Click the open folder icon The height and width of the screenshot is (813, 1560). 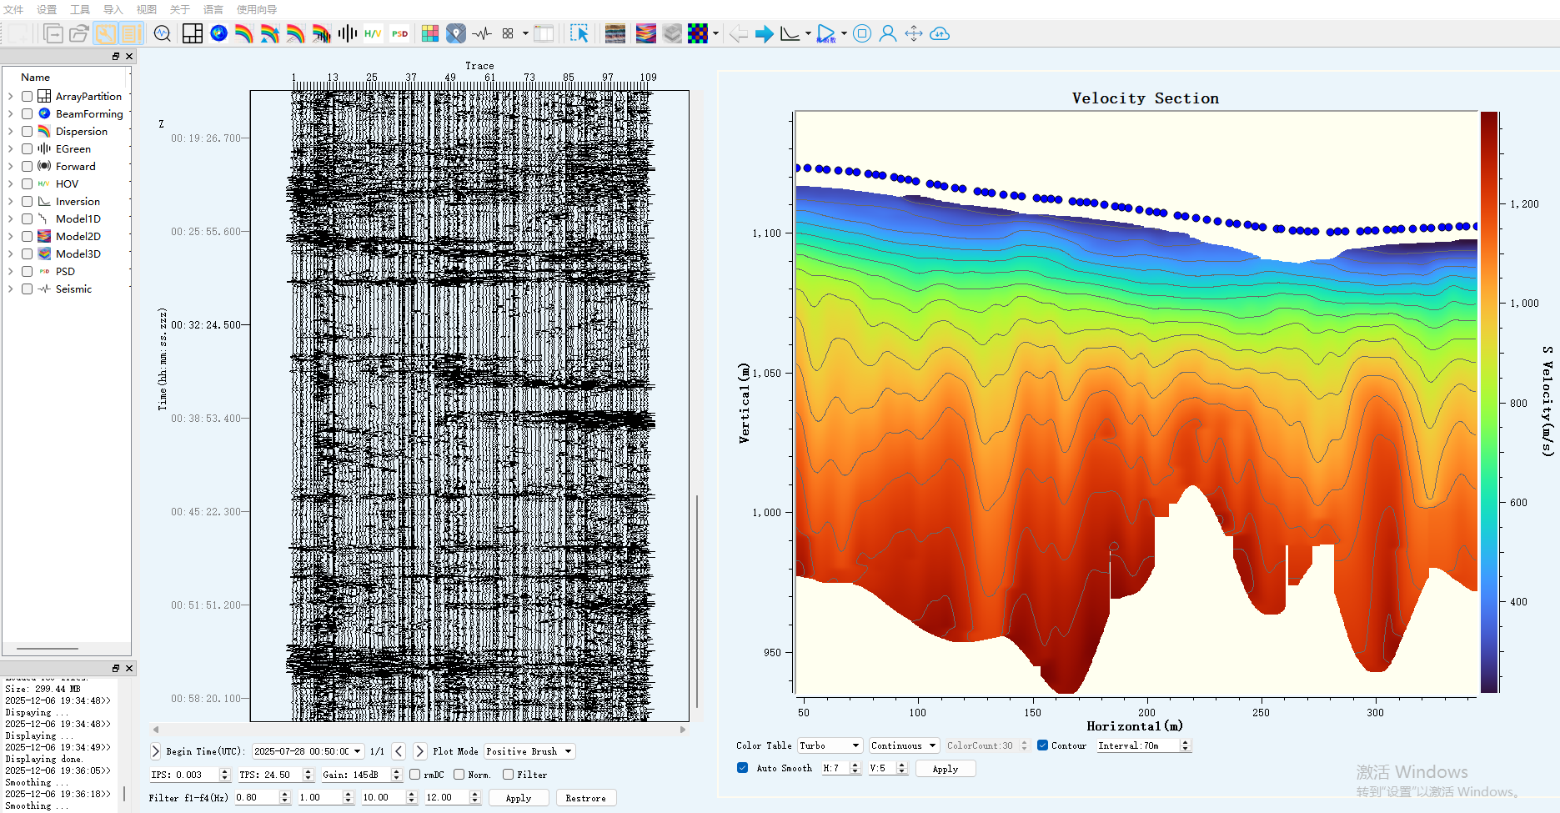pos(79,33)
